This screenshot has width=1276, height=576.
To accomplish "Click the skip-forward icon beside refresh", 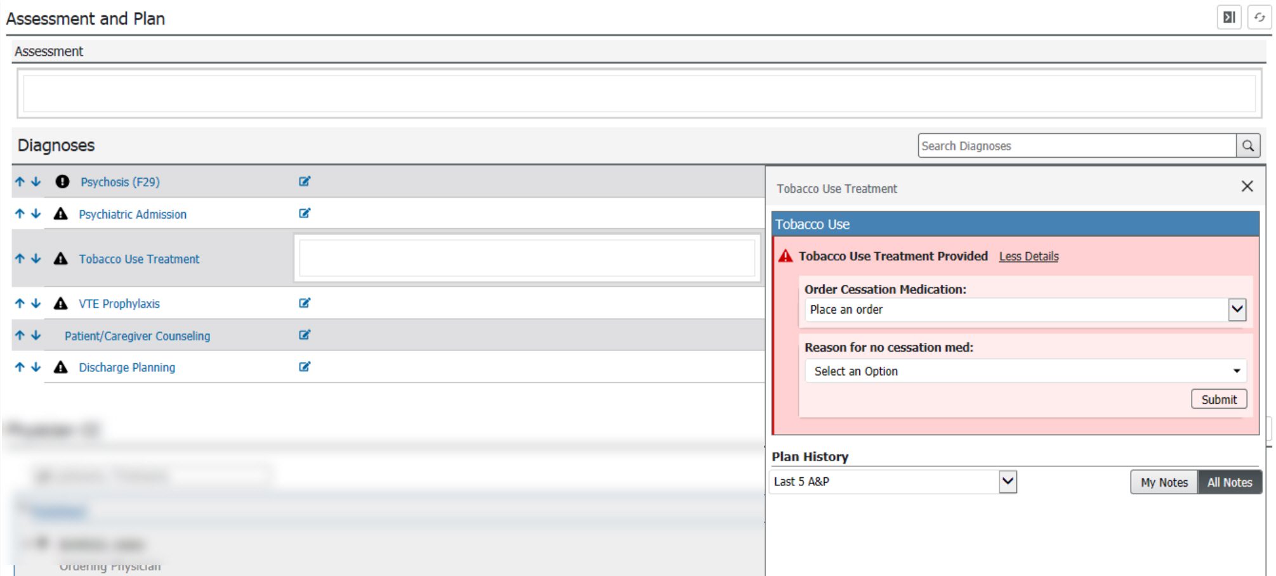I will [x=1229, y=17].
